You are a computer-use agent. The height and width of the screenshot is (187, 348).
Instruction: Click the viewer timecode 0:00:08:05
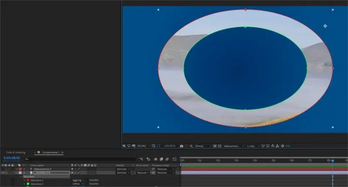170,146
